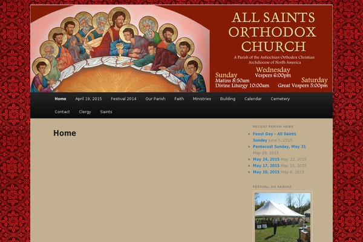The height and width of the screenshot is (242, 363).
Task: Open Our Parish menu item
Action: [x=155, y=99]
